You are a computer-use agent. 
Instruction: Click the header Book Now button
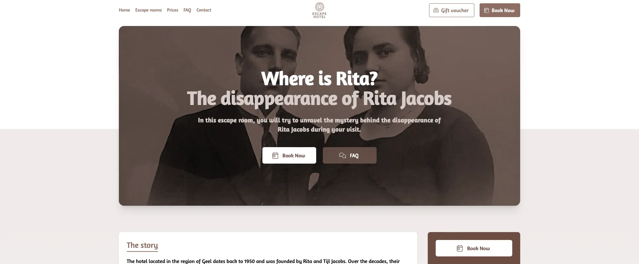[500, 10]
